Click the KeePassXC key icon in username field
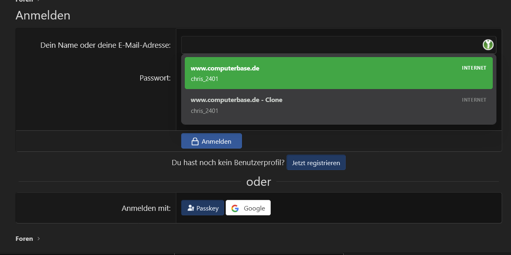The image size is (511, 255). pyautogui.click(x=488, y=45)
